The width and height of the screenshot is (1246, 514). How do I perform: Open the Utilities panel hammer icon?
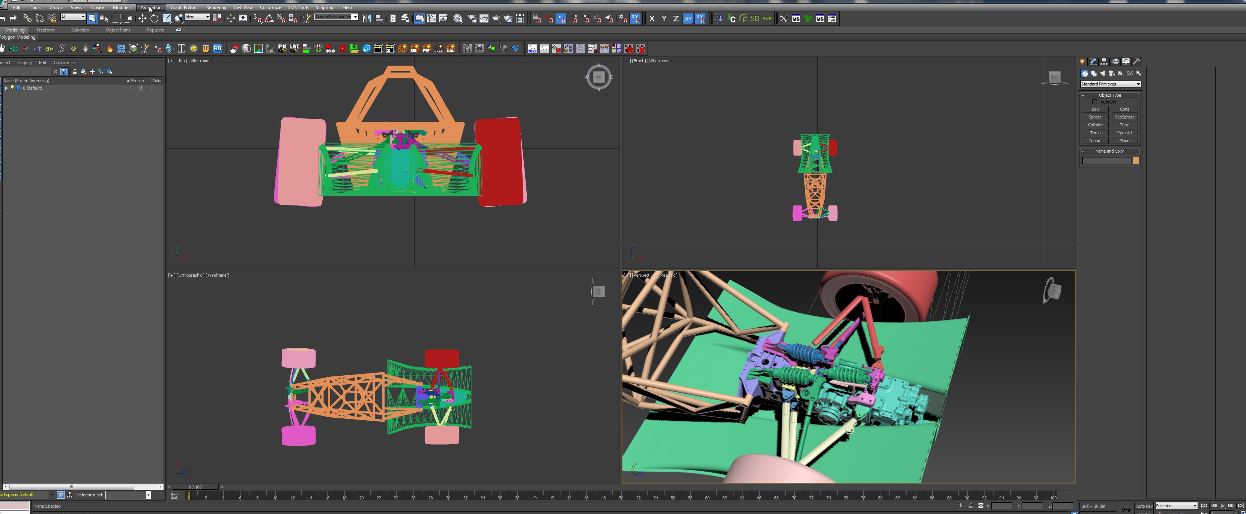pos(1137,61)
